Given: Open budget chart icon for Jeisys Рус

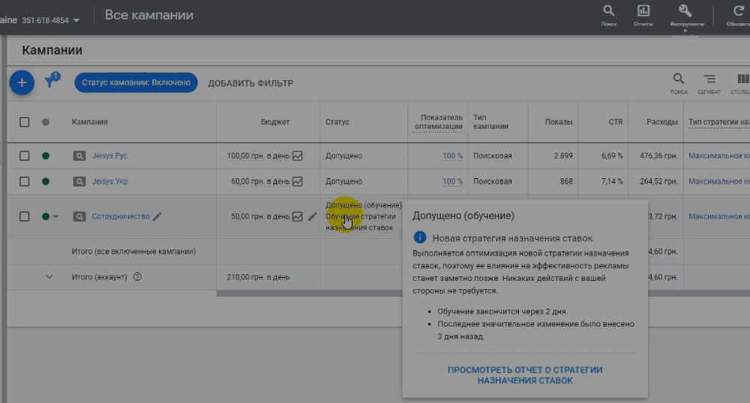Looking at the screenshot, I should (298, 156).
